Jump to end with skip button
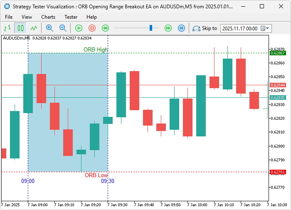The width and height of the screenshot is (291, 210). 181,28
